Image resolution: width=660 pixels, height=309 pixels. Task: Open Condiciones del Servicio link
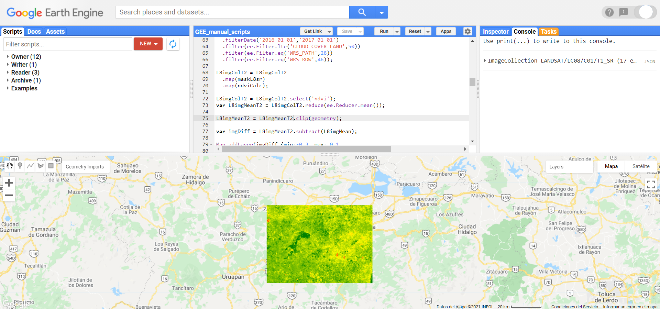pos(575,307)
